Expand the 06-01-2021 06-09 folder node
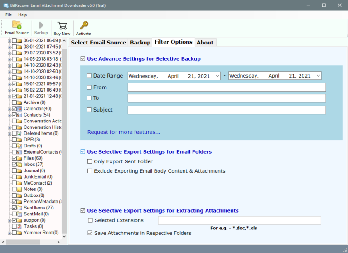 pos(10,41)
